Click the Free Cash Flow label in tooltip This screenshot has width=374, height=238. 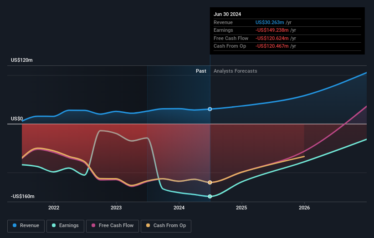[231, 38]
